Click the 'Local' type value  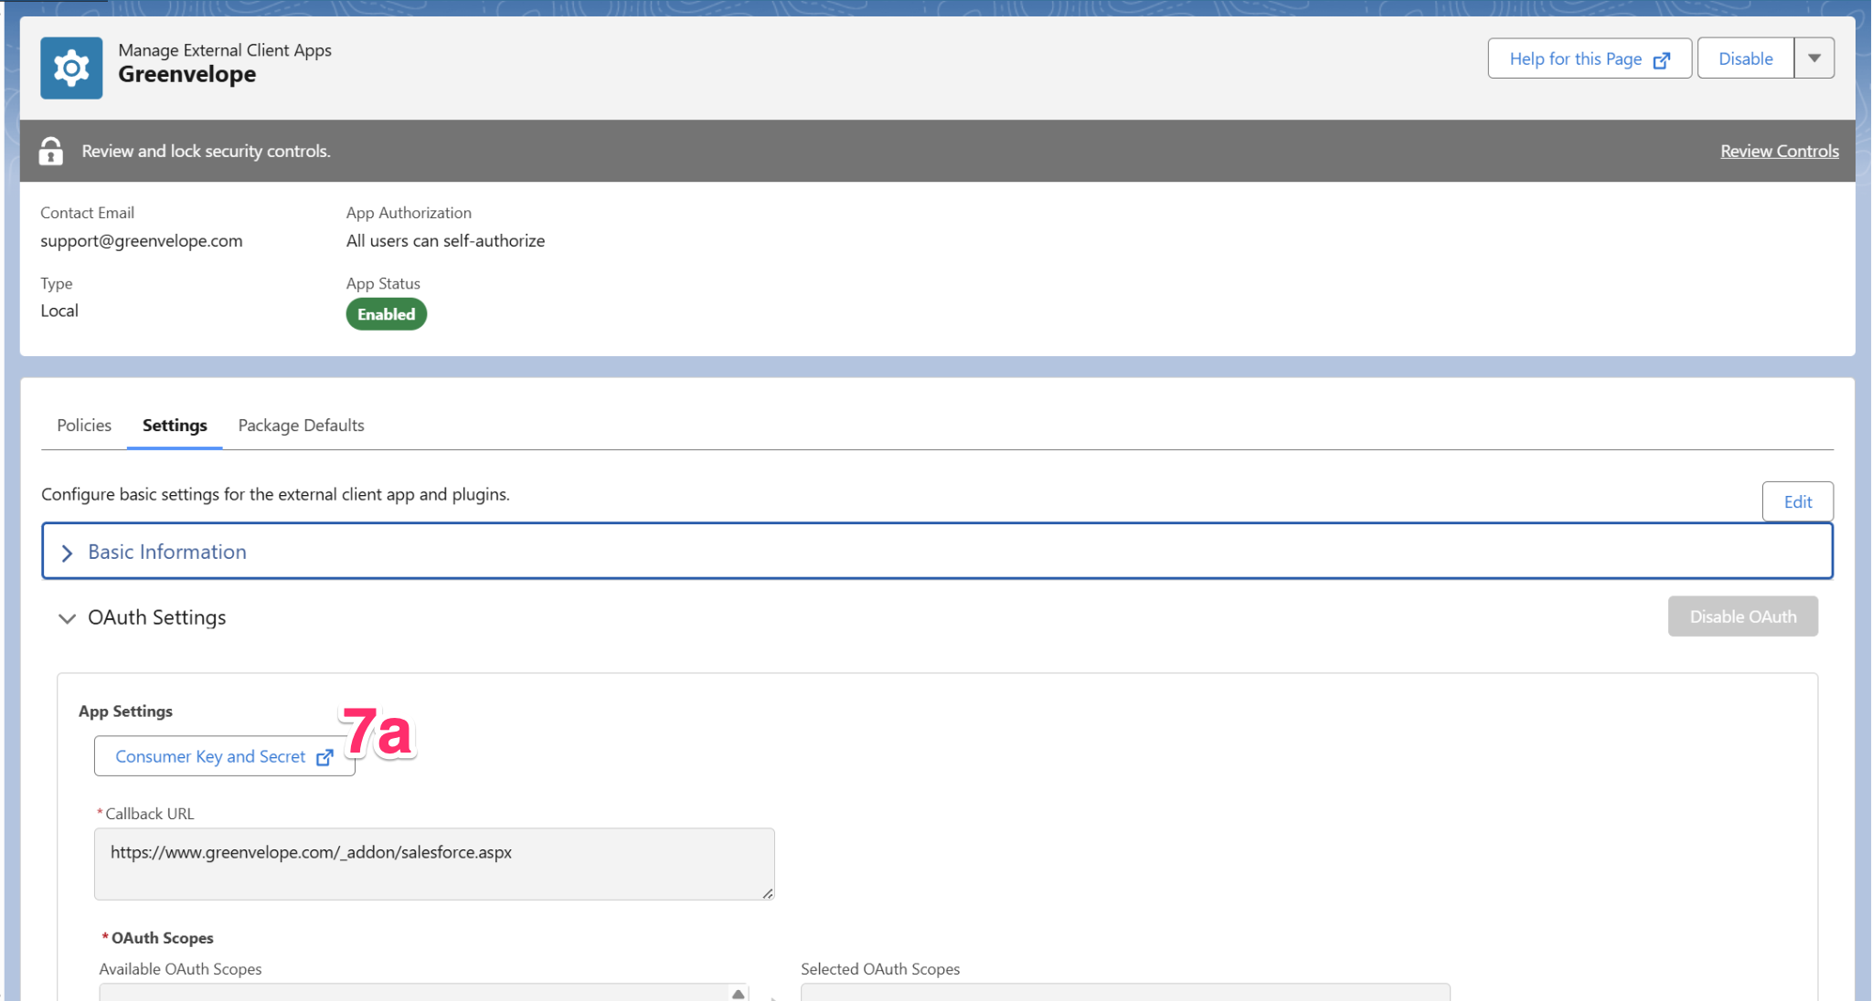click(x=59, y=311)
